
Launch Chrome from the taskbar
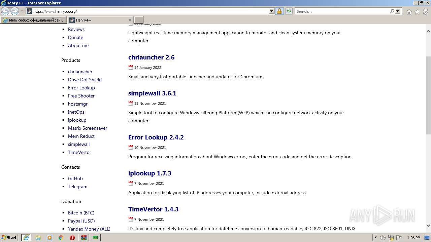coord(61,238)
